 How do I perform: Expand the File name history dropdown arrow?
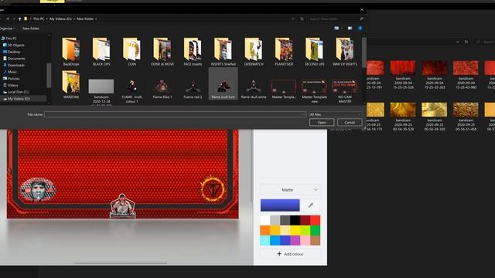pos(304,114)
